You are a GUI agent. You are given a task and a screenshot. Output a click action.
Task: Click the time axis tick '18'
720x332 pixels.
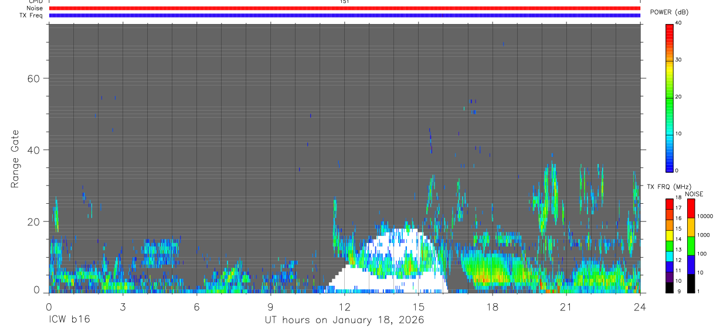(x=493, y=306)
